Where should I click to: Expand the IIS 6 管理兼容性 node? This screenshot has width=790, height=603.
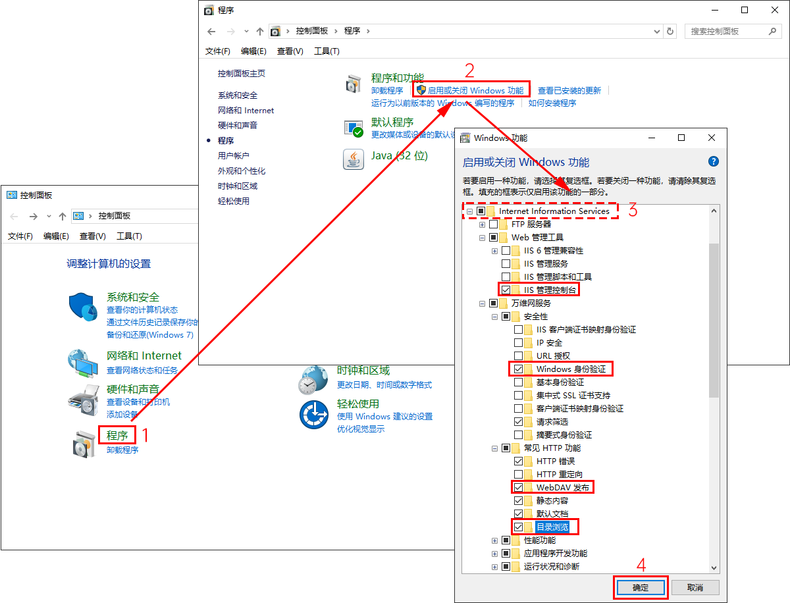pyautogui.click(x=495, y=251)
